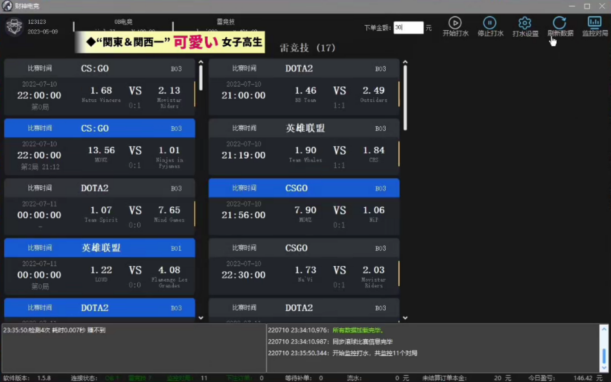Viewport: 611px width, 382px height.
Task: Click the 下单金额 amount input field
Action: coord(408,27)
